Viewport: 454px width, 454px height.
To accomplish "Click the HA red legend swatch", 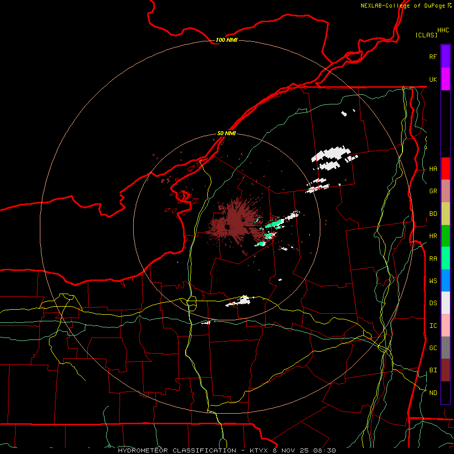I will (445, 168).
